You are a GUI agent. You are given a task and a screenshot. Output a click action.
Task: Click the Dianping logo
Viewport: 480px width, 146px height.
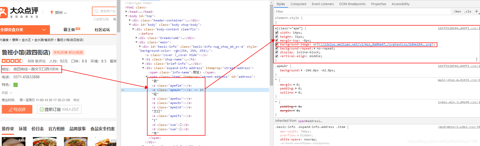[x=19, y=12]
